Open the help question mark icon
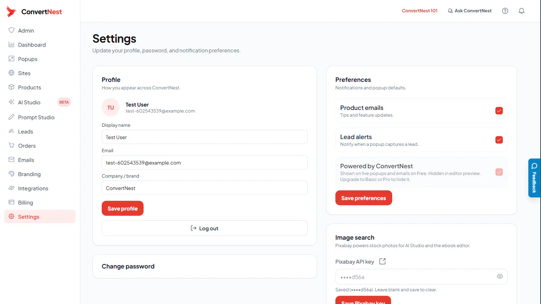 tap(505, 11)
